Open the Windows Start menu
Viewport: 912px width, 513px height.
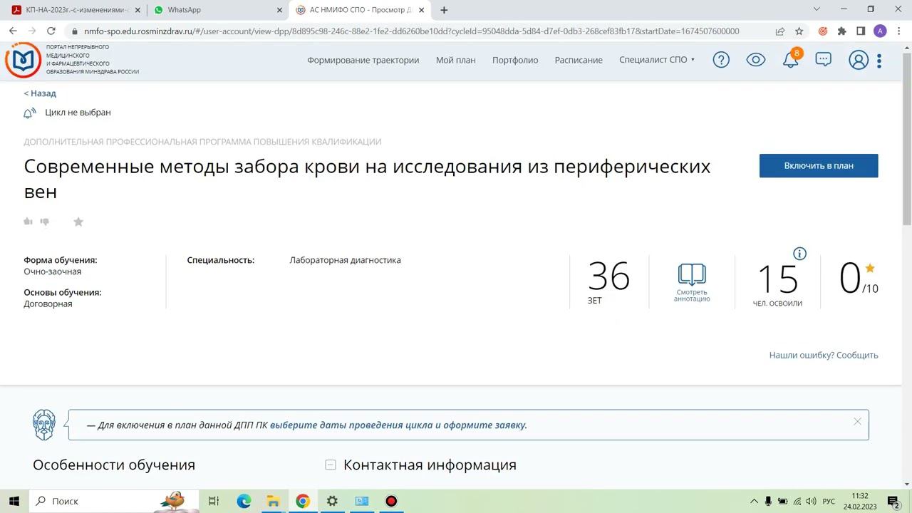click(x=14, y=501)
